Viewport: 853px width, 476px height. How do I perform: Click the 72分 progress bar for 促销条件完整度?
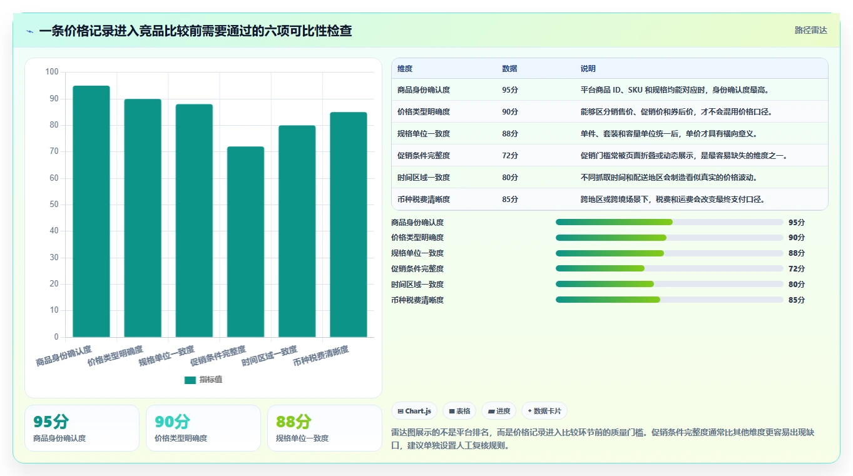(670, 268)
